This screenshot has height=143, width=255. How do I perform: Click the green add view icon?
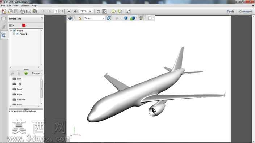pos(26,73)
